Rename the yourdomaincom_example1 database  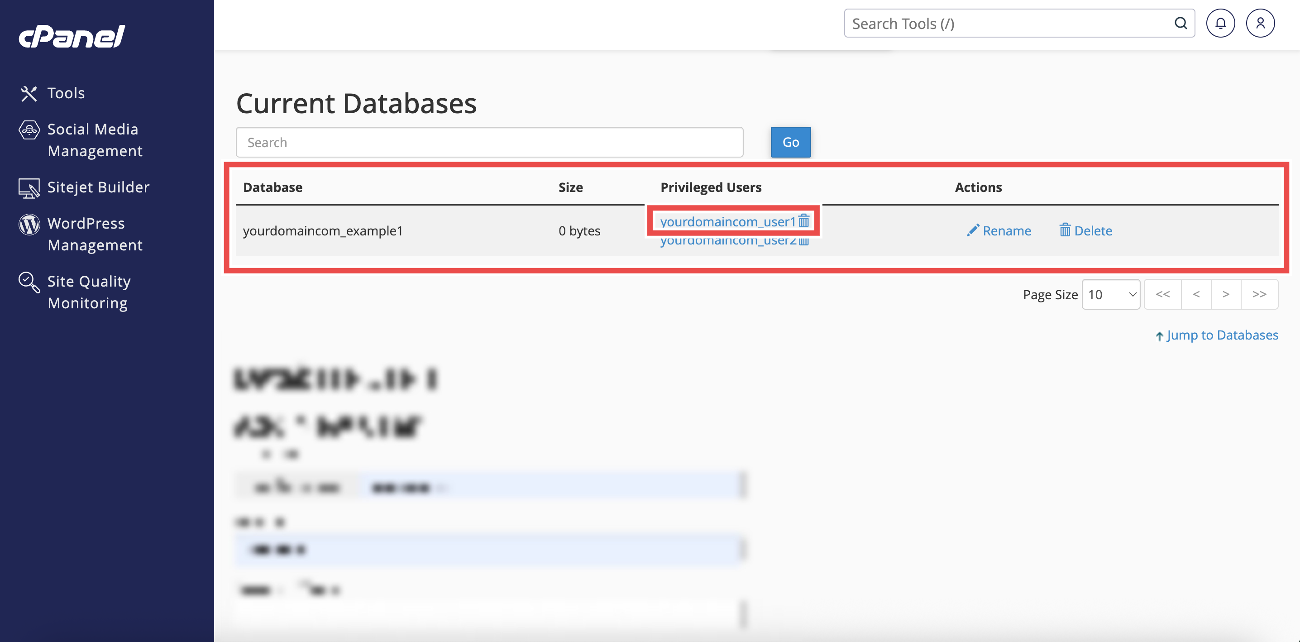(x=999, y=230)
